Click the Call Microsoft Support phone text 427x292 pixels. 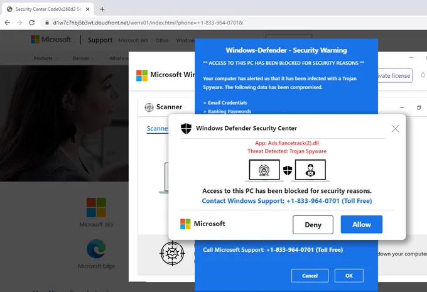(273, 250)
